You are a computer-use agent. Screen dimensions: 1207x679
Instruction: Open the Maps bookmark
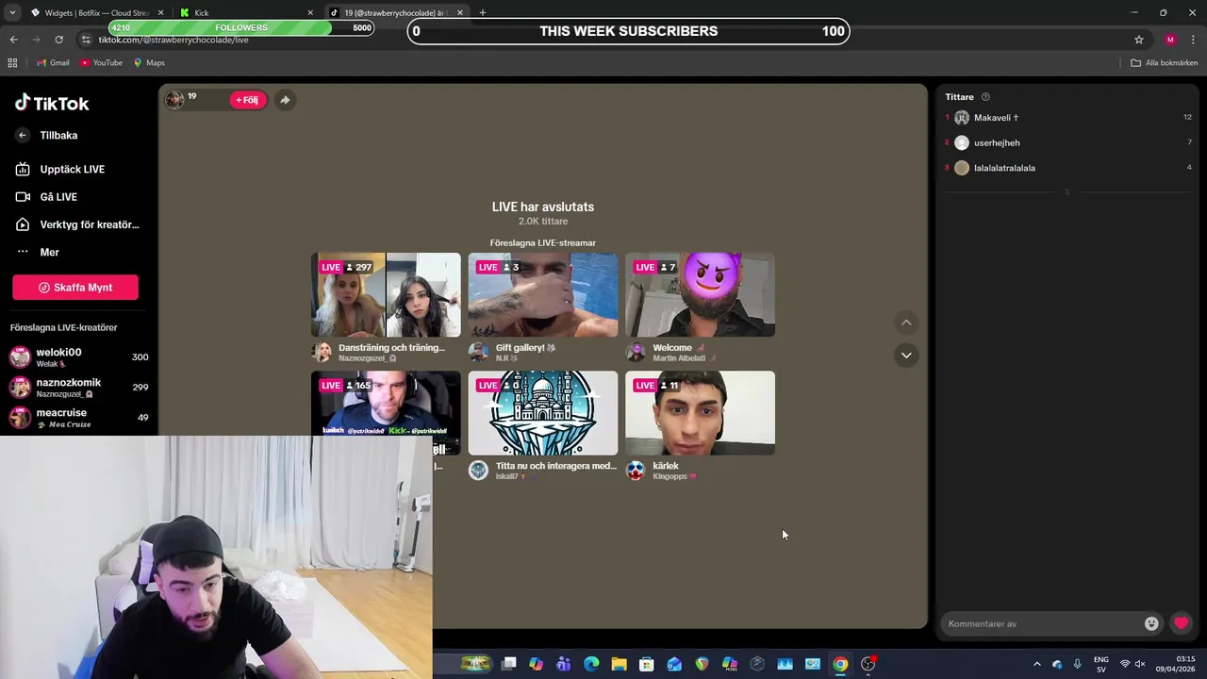[x=149, y=63]
